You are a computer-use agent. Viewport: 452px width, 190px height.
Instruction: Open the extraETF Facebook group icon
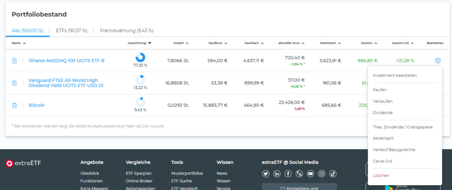tap(299, 174)
